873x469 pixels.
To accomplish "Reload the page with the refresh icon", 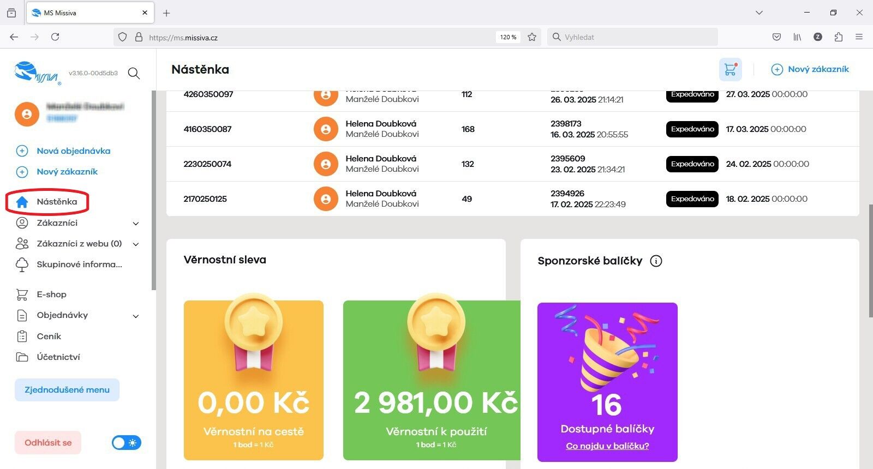I will [x=55, y=37].
